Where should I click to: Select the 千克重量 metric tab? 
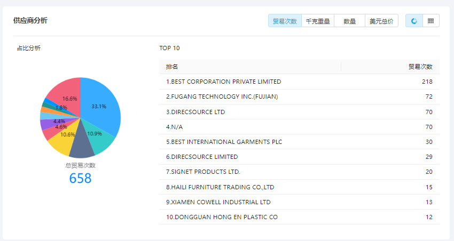pyautogui.click(x=317, y=21)
